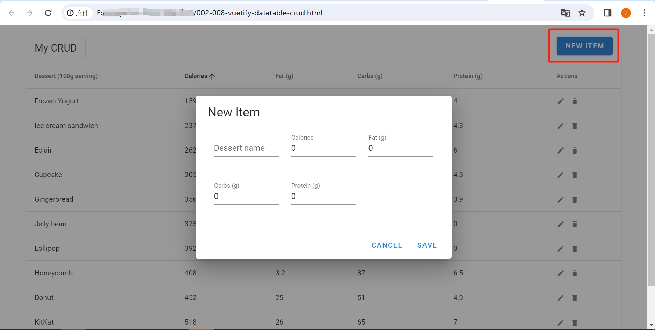Image resolution: width=655 pixels, height=330 pixels.
Task: Click the back navigation arrow
Action: coord(12,13)
